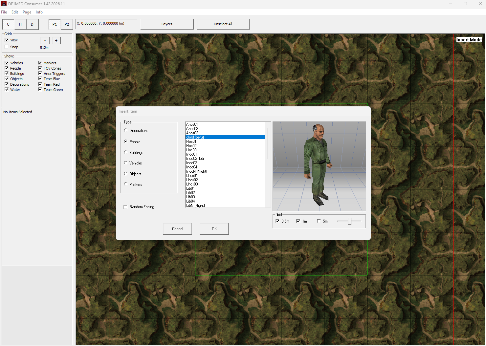Select the P2 toolbar button

[x=67, y=24]
